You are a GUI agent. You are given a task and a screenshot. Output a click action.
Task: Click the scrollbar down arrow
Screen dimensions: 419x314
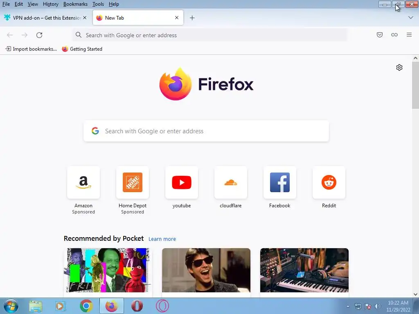[x=415, y=294]
